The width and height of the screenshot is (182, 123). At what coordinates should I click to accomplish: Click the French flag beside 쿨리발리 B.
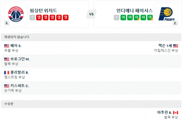tap(7, 73)
